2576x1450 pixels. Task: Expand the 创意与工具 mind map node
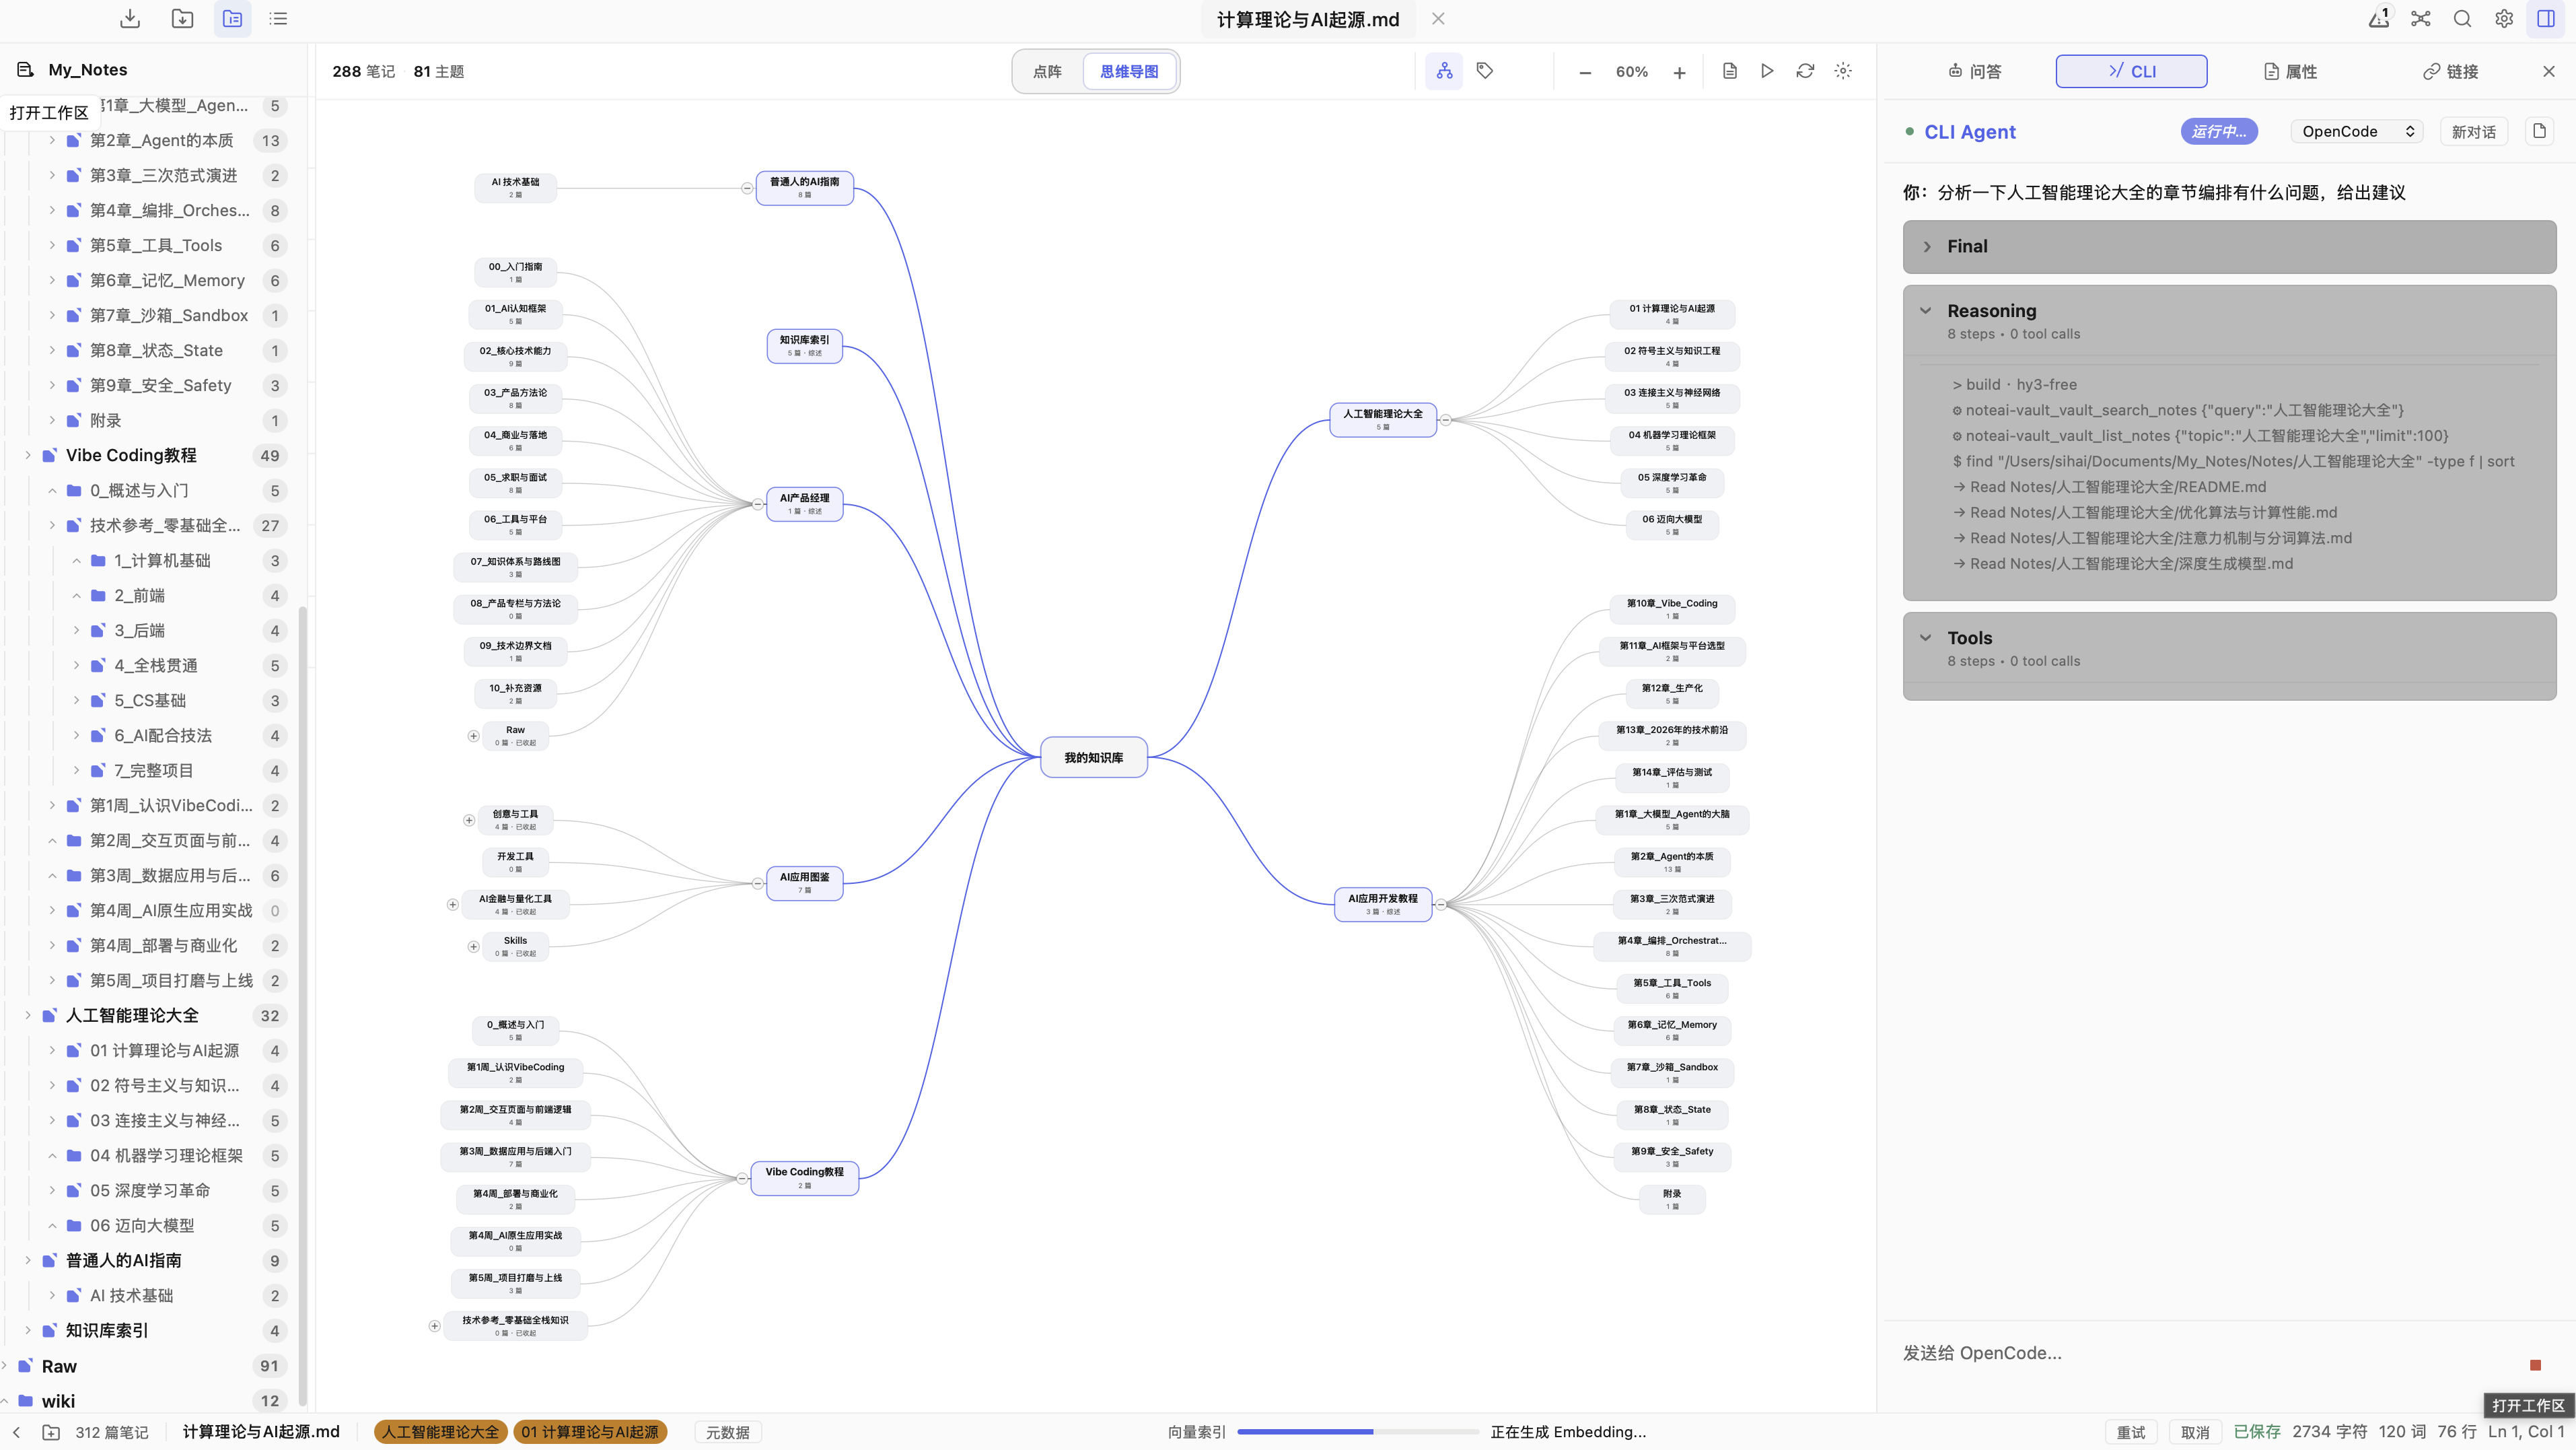pos(469,820)
